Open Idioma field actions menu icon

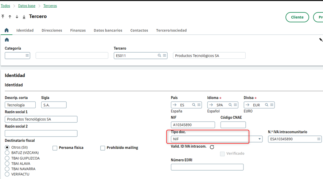click(x=236, y=105)
